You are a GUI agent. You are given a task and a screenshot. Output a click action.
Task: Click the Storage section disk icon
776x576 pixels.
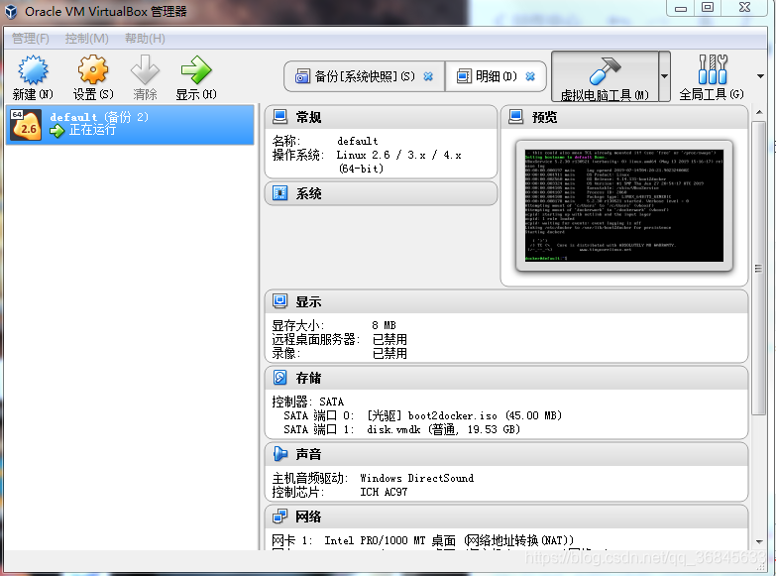pyautogui.click(x=280, y=378)
